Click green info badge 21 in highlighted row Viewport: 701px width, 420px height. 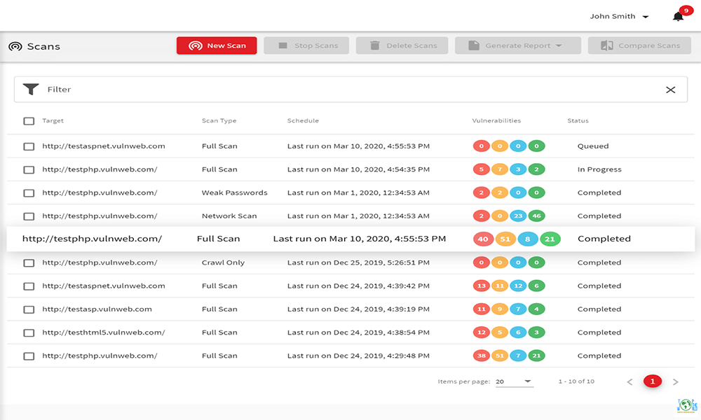pyautogui.click(x=550, y=239)
